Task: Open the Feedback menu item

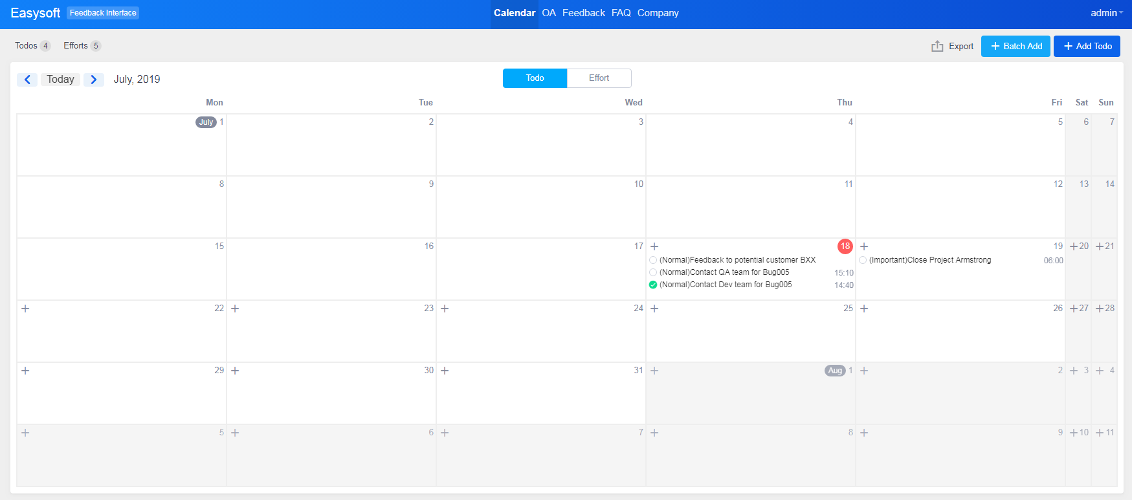Action: click(x=583, y=13)
